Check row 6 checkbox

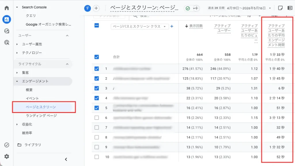click(x=97, y=118)
